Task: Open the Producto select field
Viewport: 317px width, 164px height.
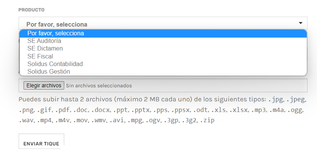Action: tap(163, 23)
